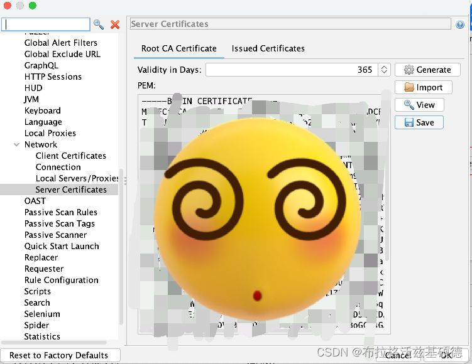Generate a new root certificate
This screenshot has width=472, height=364.
coord(427,70)
